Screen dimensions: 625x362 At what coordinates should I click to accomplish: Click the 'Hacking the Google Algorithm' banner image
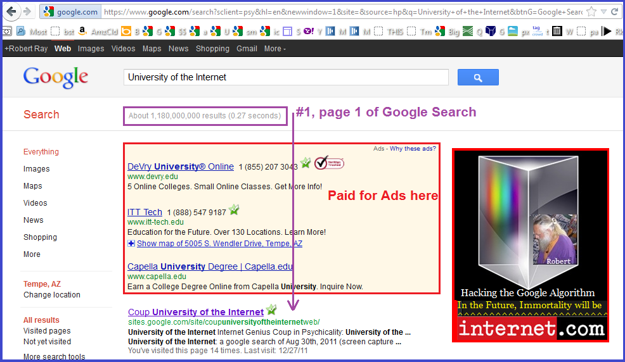point(531,245)
